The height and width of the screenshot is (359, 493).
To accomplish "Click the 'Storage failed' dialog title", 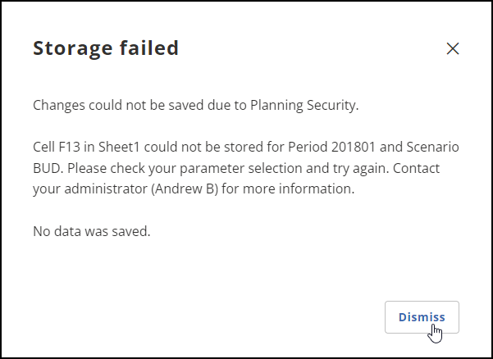I will click(x=105, y=48).
